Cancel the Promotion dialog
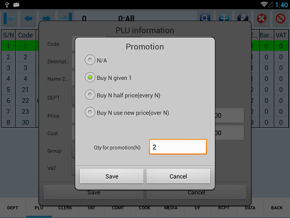The height and width of the screenshot is (218, 290). (x=178, y=176)
